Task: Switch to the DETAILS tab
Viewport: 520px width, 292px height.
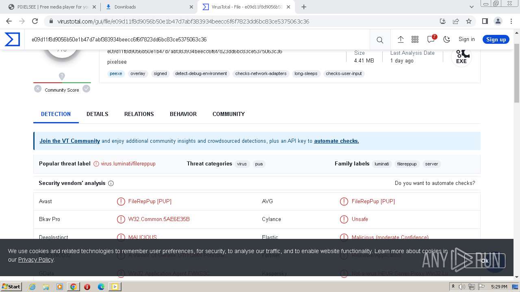Action: click(97, 114)
